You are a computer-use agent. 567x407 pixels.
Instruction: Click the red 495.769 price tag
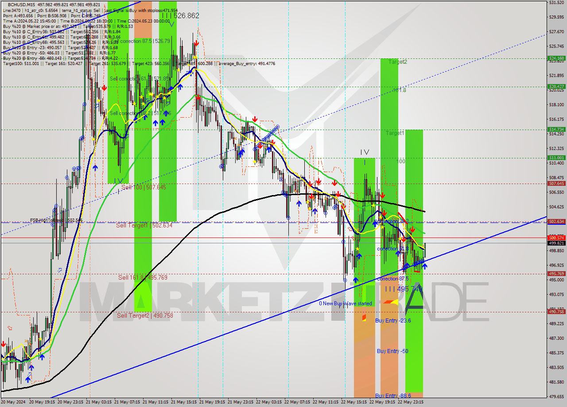point(556,273)
